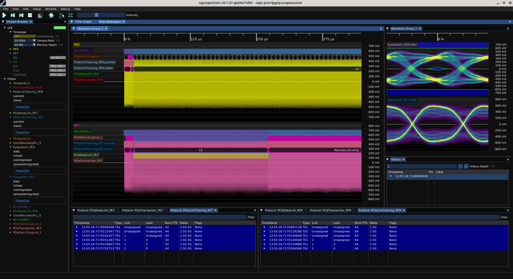Toggle the DISABLED badge on channel C3
This screenshot has height=279, width=513.
pos(58,58)
